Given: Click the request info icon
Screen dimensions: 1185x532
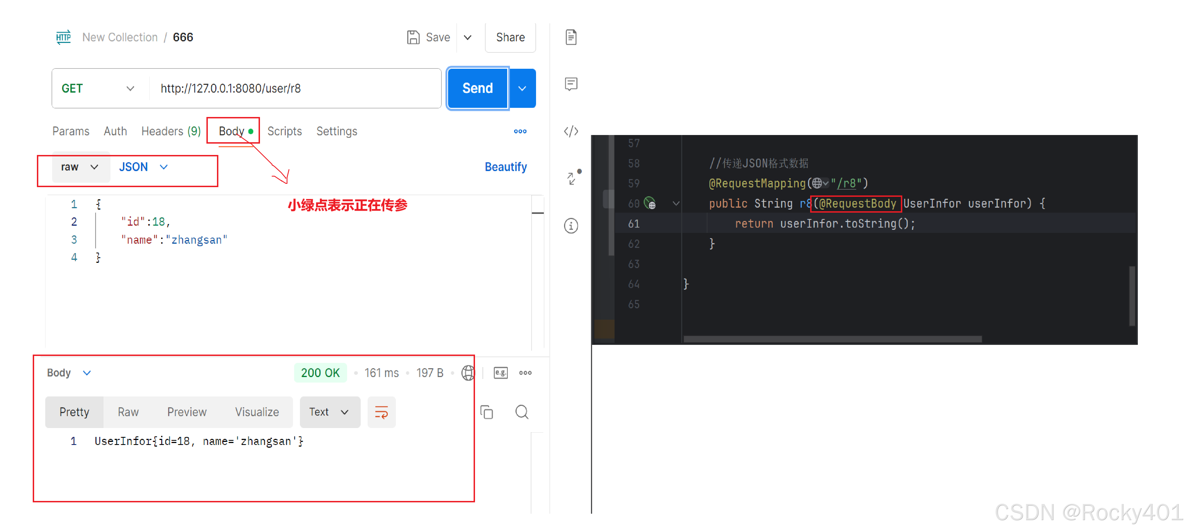Looking at the screenshot, I should click(570, 226).
